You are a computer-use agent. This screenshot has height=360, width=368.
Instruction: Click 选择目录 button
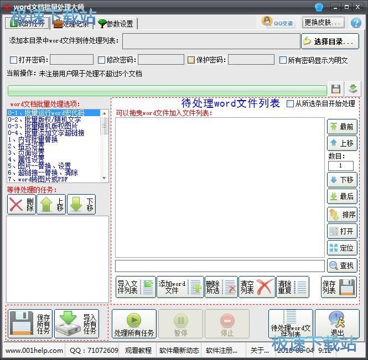tap(330, 41)
